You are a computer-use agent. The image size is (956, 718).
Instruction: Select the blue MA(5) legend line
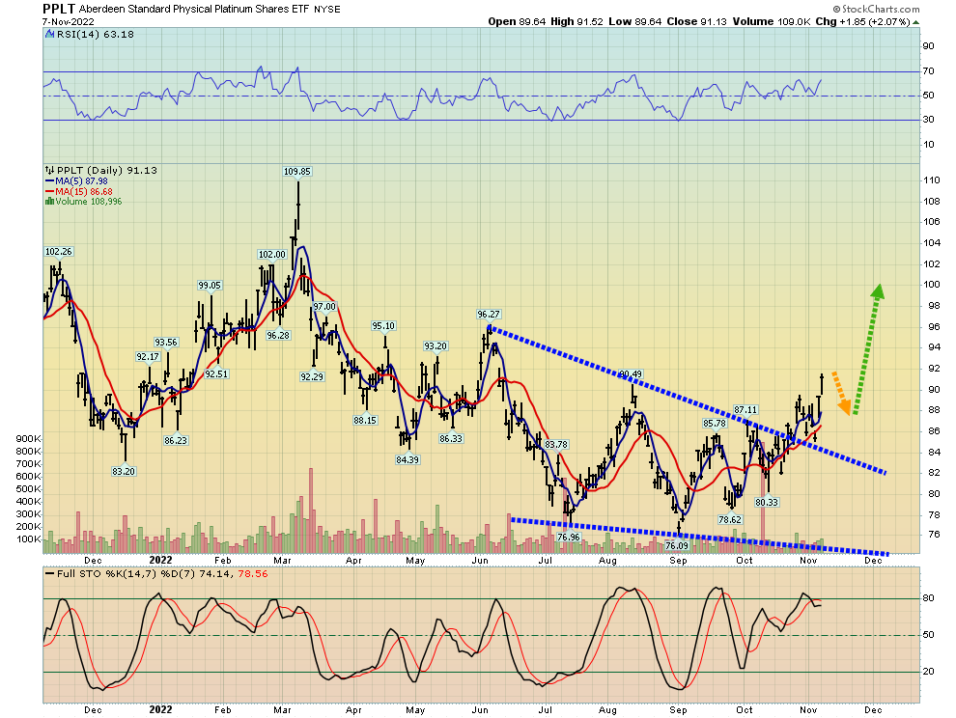(49, 180)
